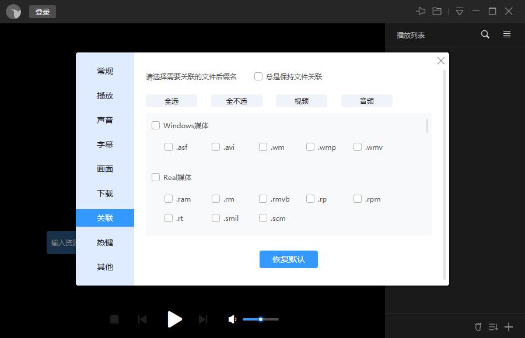
Task: Mute the volume via speaker icon
Action: tap(232, 319)
